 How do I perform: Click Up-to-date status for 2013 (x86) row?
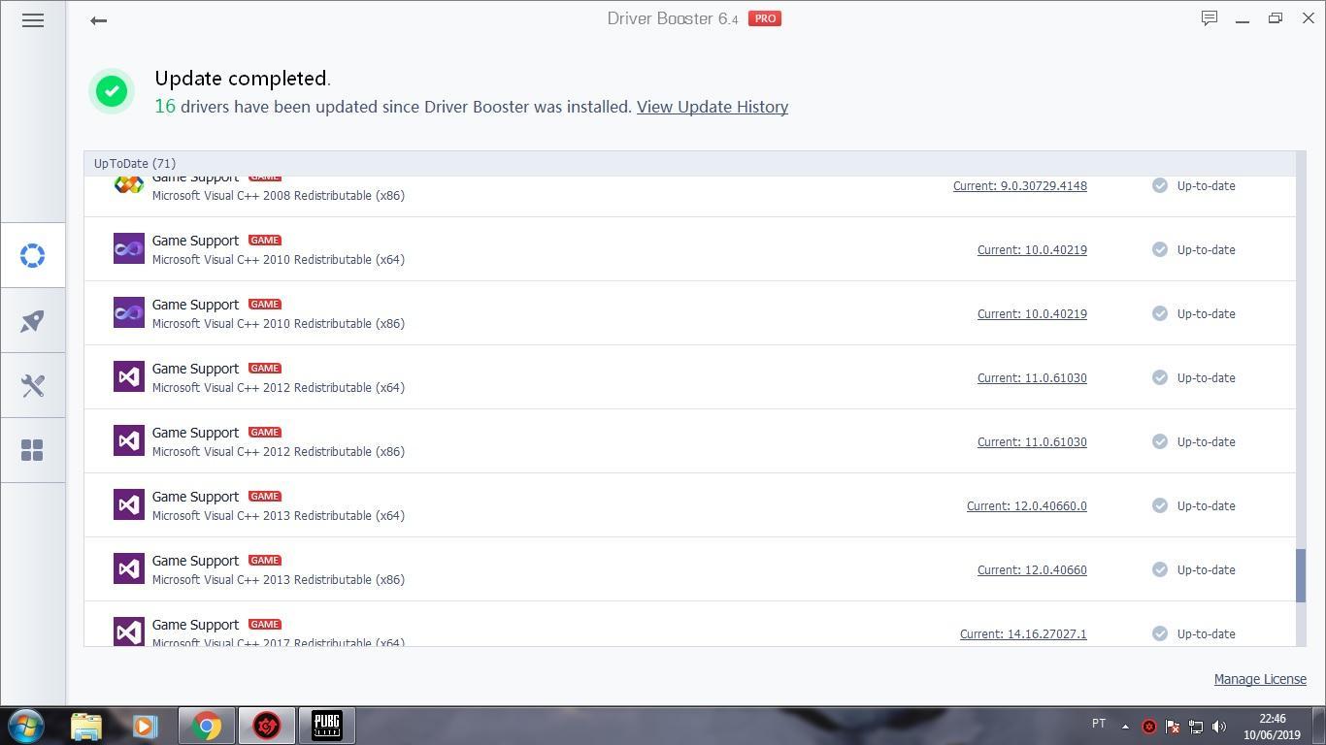1206,569
